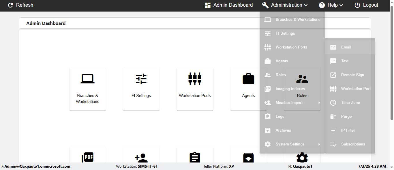The height and width of the screenshot is (170, 394).
Task: Choose Workstation Ports in Administration menu
Action: (x=292, y=47)
